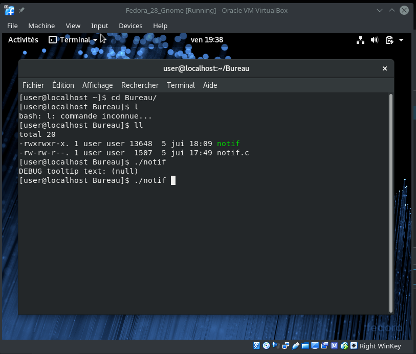This screenshot has width=416, height=354.
Task: Click the timestamp 18:09
Action: pyautogui.click(x=201, y=144)
